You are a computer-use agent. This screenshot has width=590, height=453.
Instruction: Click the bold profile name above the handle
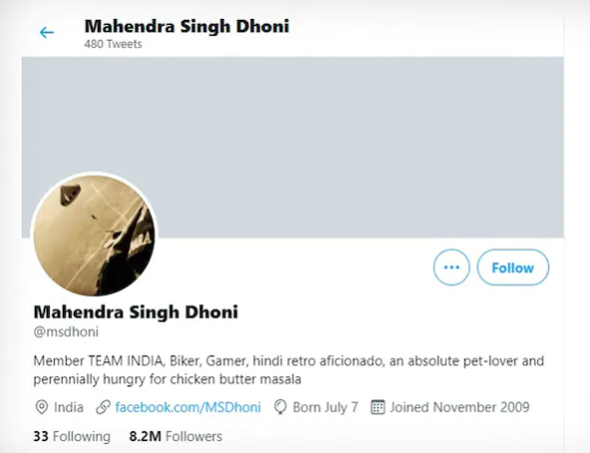coord(136,312)
